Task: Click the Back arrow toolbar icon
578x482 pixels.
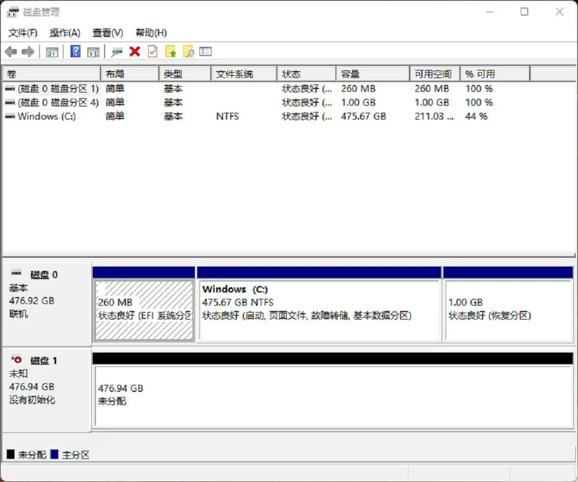Action: [x=10, y=52]
